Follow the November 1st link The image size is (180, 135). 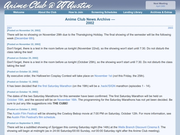103,76
